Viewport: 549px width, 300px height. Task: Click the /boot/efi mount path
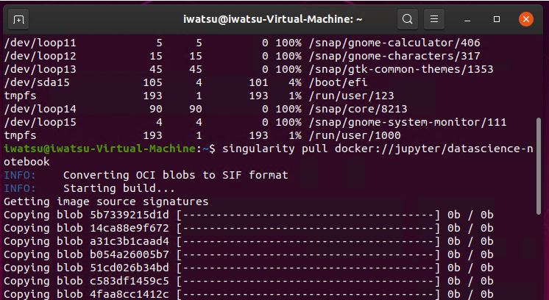tap(338, 83)
